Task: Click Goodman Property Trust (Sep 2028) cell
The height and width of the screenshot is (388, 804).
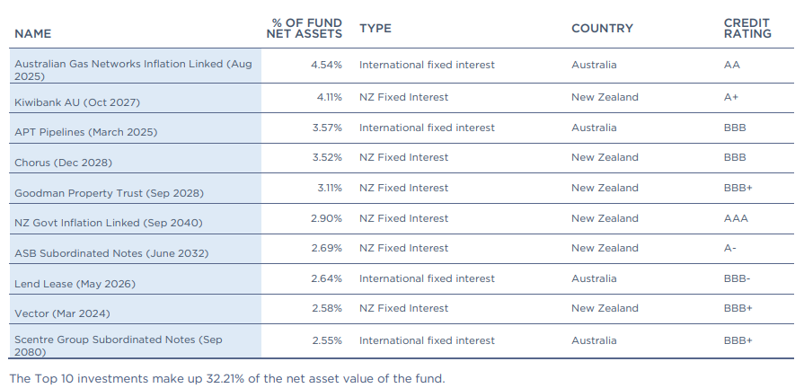Action: point(109,193)
